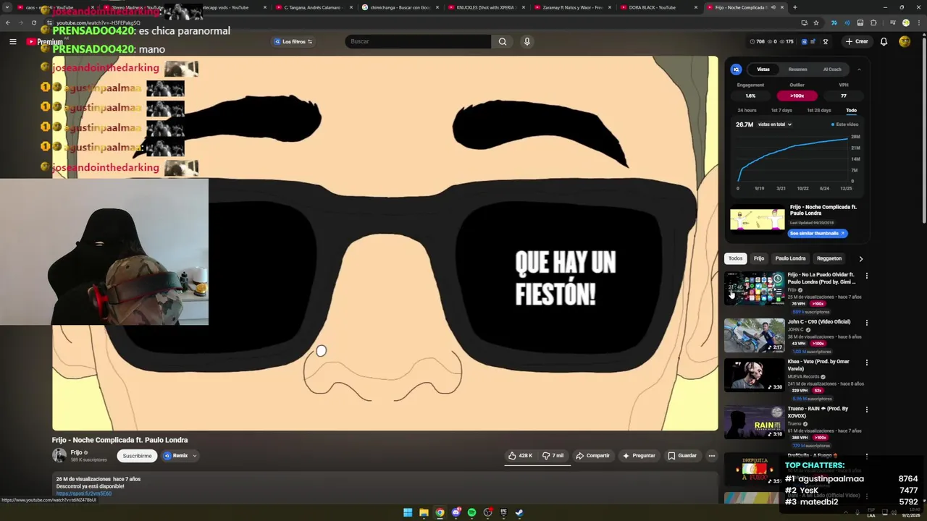Click the Preguntar button
The height and width of the screenshot is (521, 927).
(639, 456)
